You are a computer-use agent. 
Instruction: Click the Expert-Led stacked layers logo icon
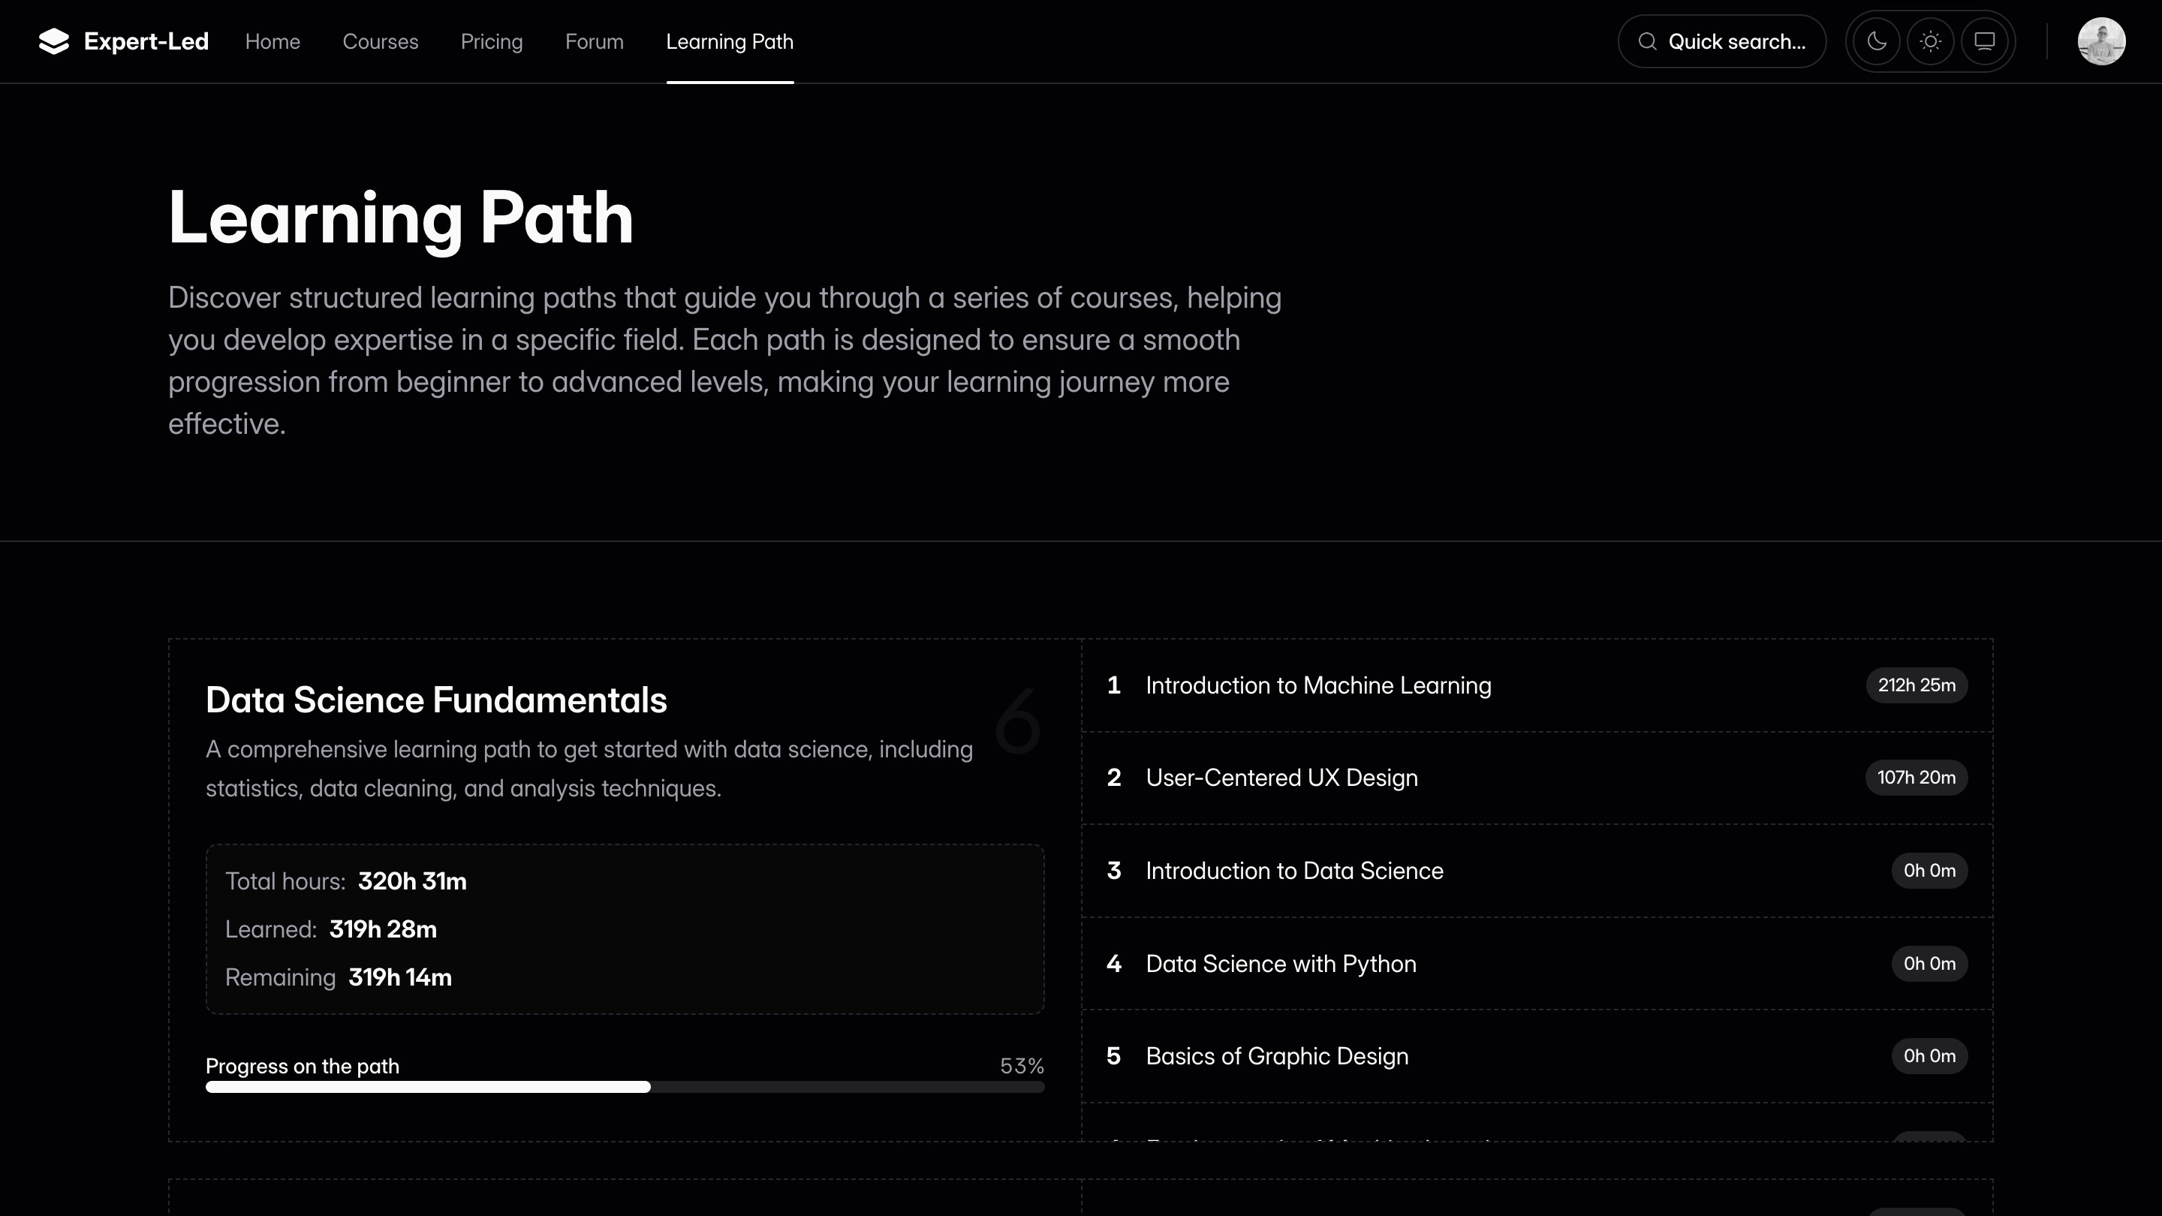[x=54, y=41]
